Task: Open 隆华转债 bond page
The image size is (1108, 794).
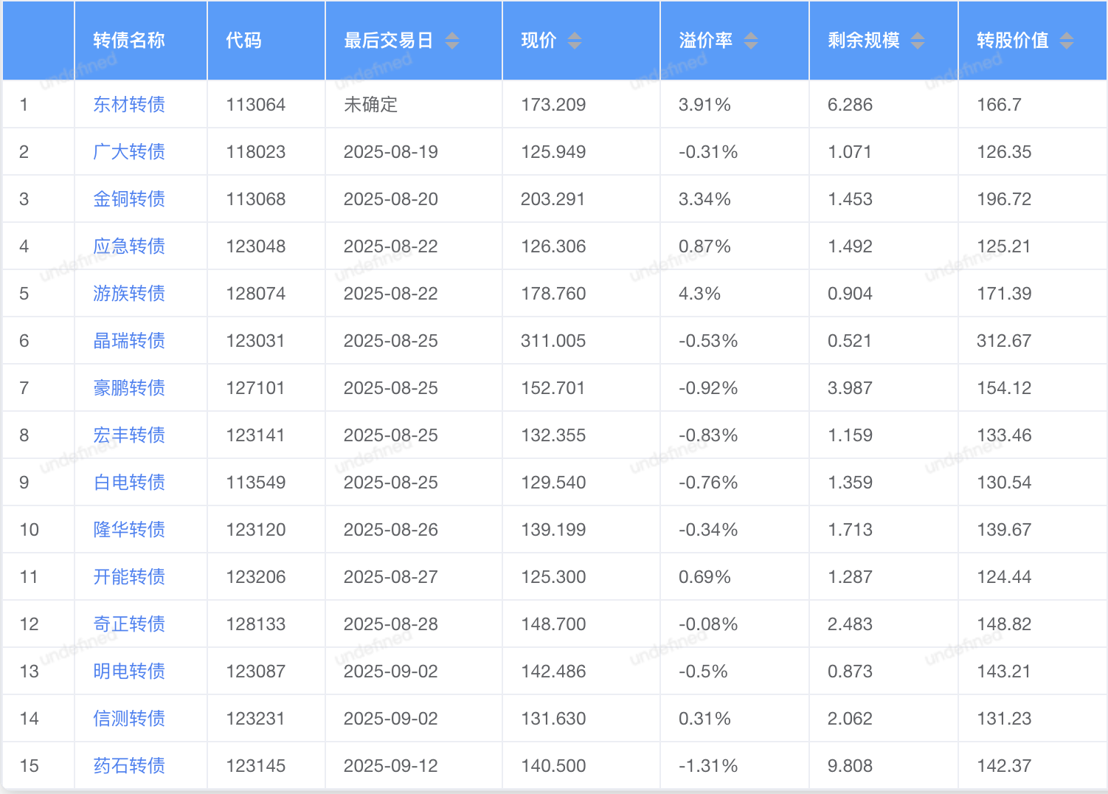Action: click(x=129, y=530)
